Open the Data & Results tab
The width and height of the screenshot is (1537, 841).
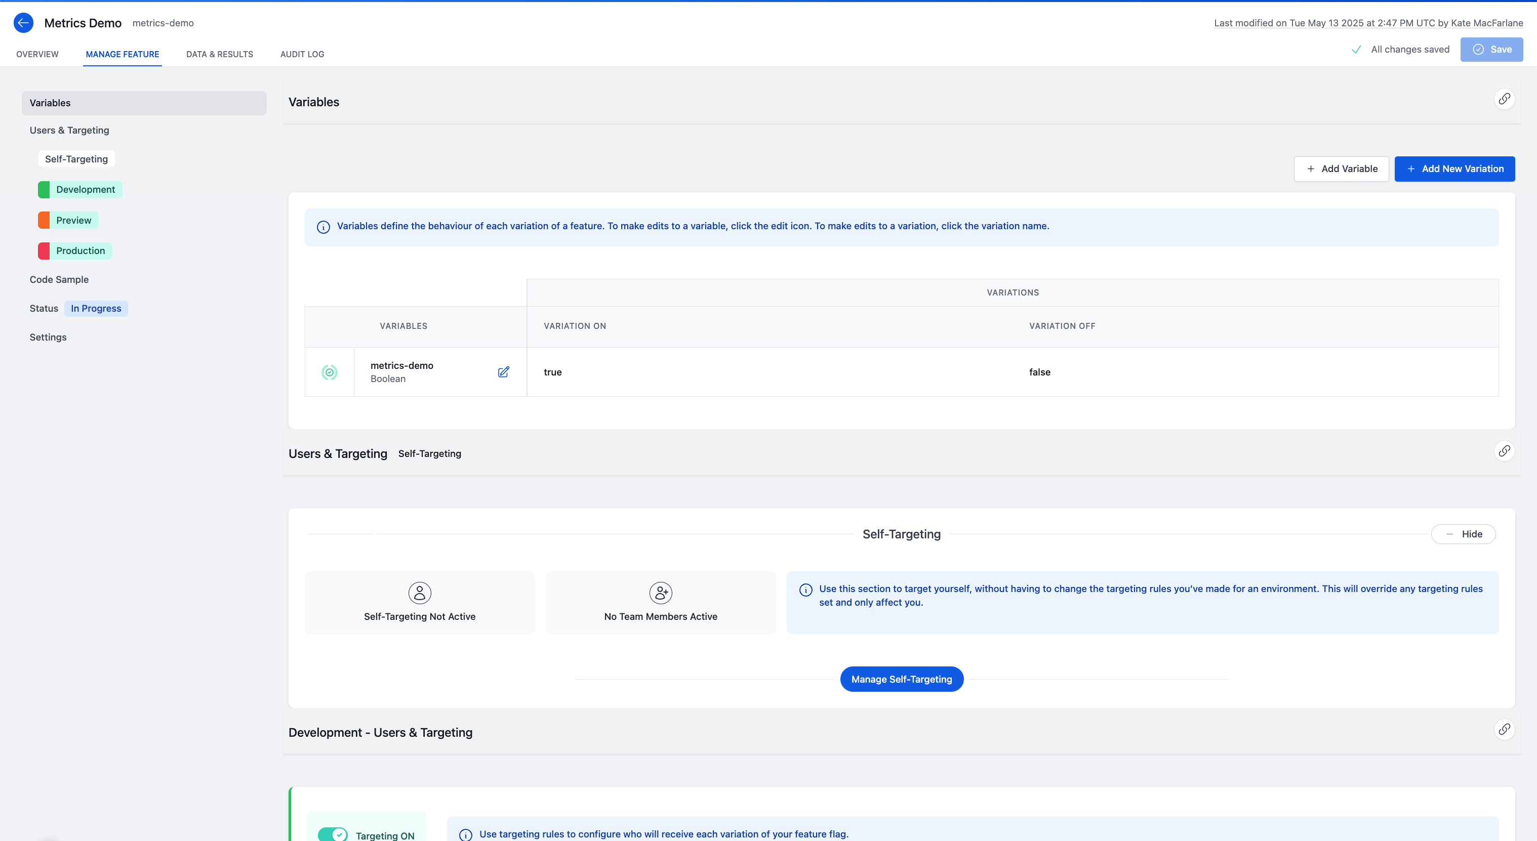(219, 54)
